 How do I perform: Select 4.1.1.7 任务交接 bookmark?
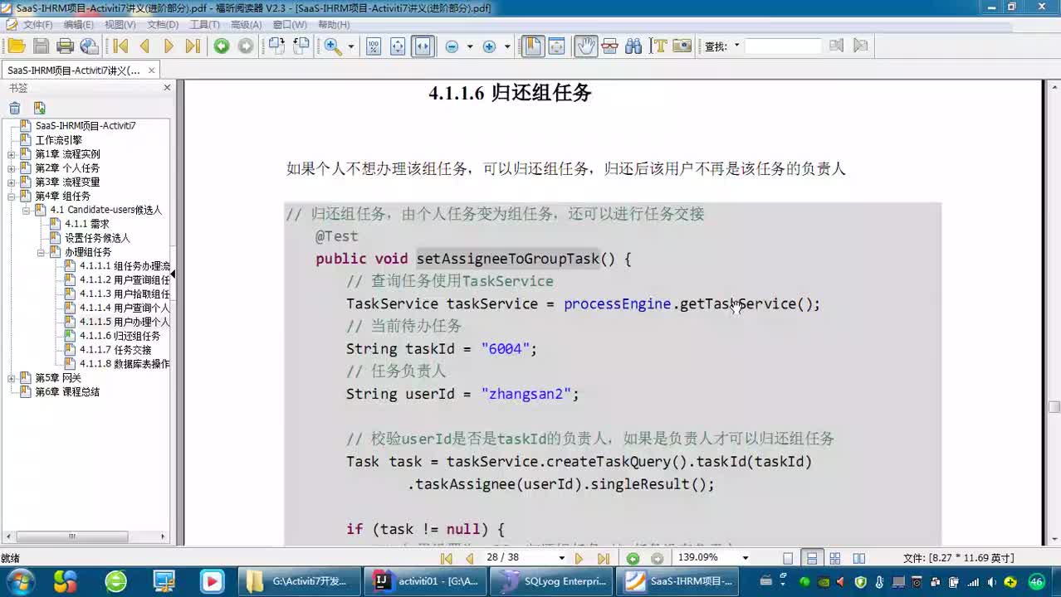[115, 350]
